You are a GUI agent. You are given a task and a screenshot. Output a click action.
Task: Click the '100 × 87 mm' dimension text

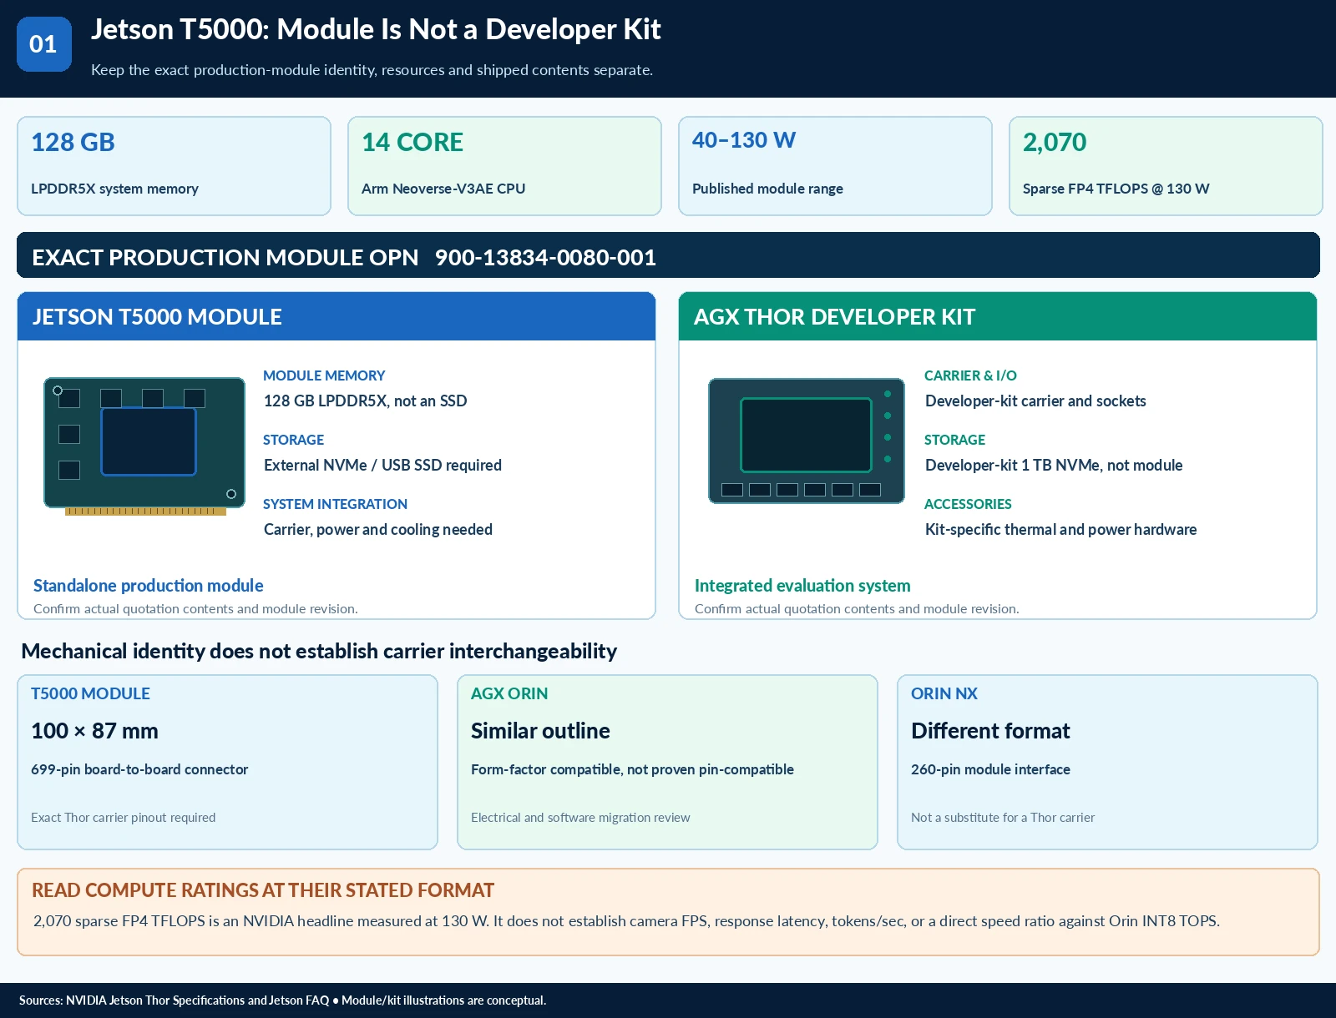click(x=94, y=730)
